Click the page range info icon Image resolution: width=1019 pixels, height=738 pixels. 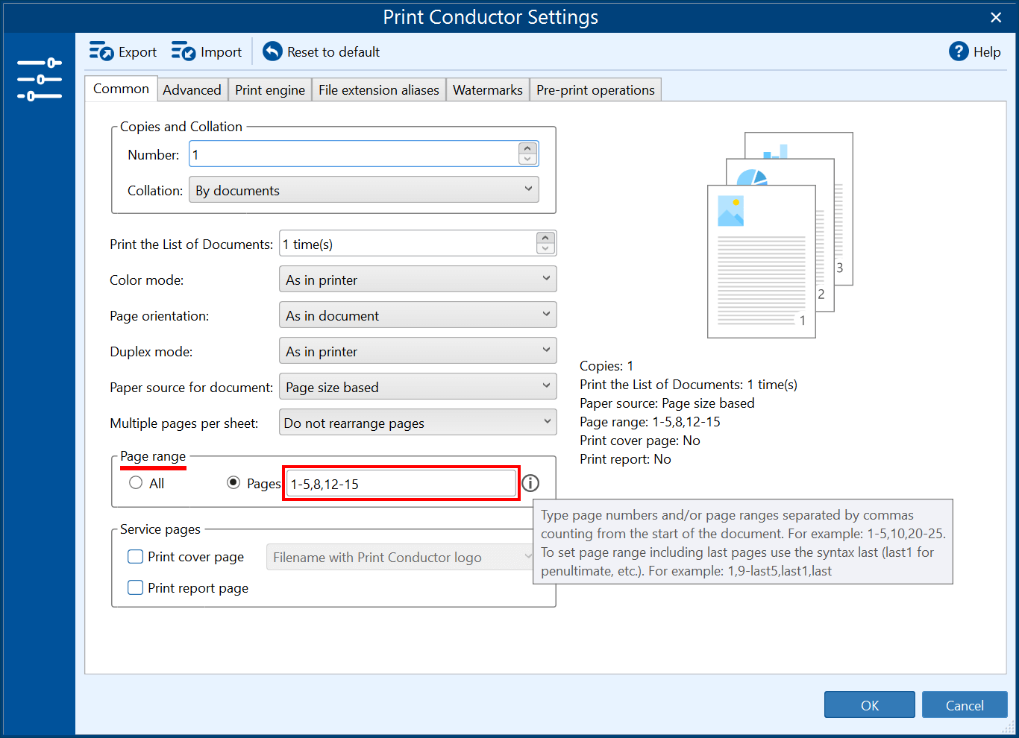tap(530, 483)
